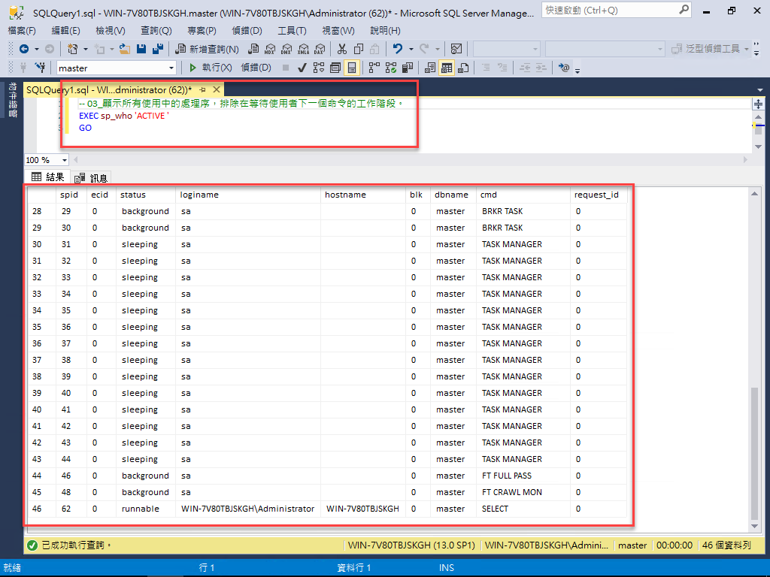770x577 pixels.
Task: Click the cmd column header
Action: pos(523,195)
